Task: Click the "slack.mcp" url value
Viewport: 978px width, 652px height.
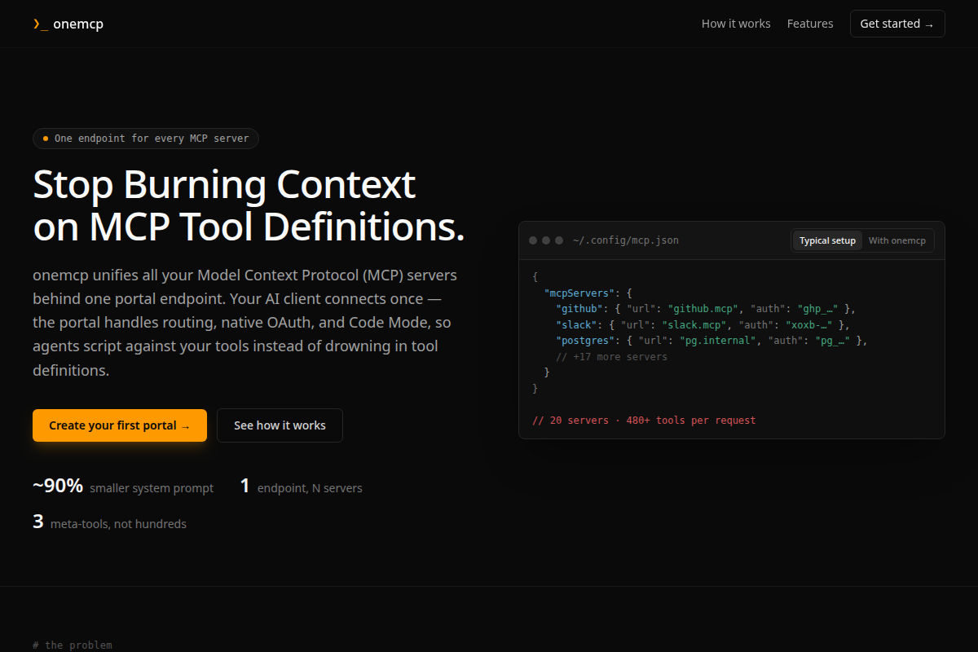Action: (694, 324)
